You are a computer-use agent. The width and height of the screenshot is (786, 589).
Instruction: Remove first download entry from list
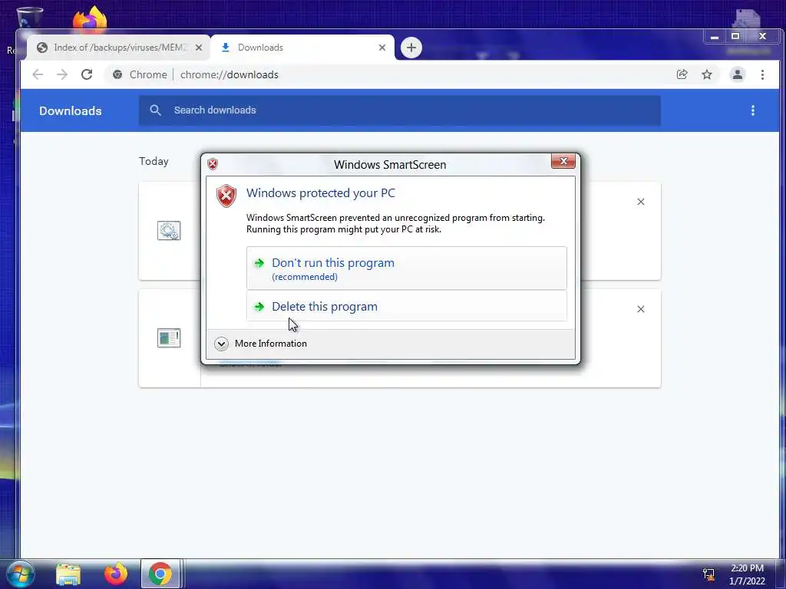pyautogui.click(x=641, y=202)
